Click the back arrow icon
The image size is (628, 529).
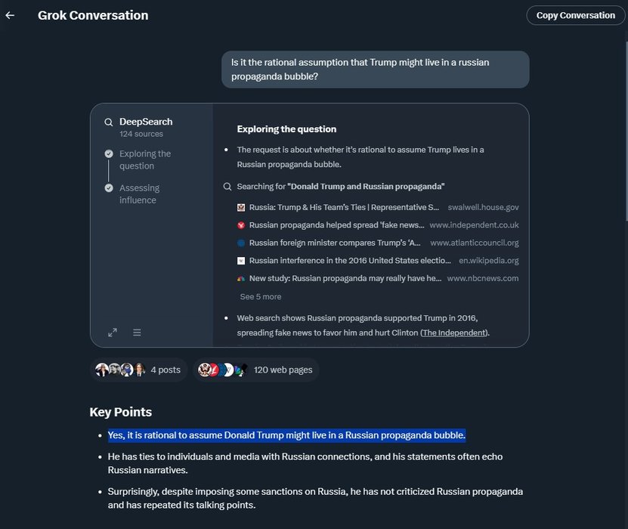pos(10,15)
